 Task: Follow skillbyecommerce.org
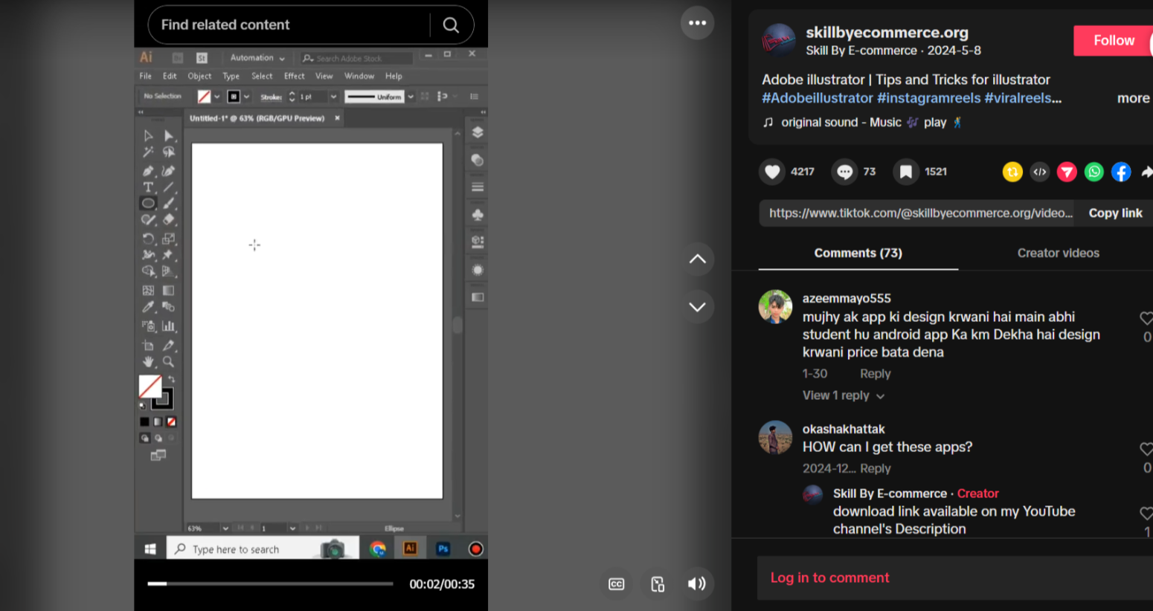[1114, 41]
